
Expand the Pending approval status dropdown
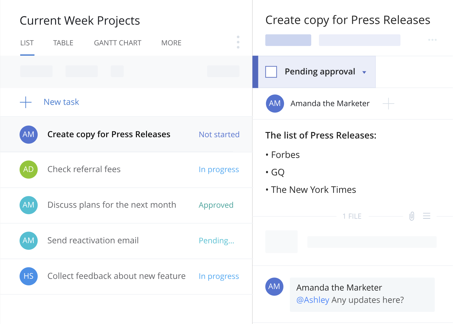pyautogui.click(x=364, y=72)
